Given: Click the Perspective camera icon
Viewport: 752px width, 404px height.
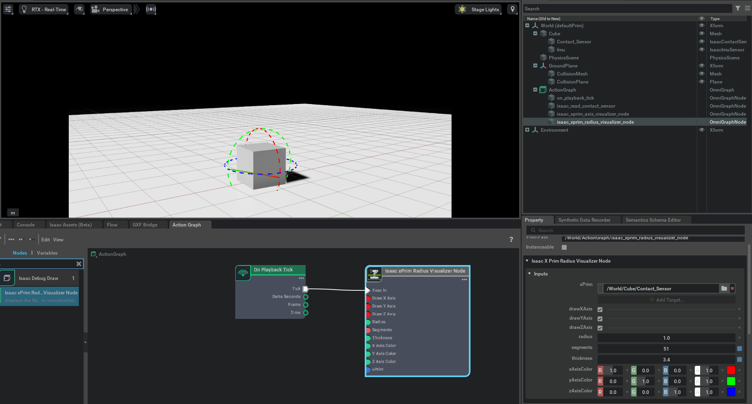Looking at the screenshot, I should [x=95, y=9].
